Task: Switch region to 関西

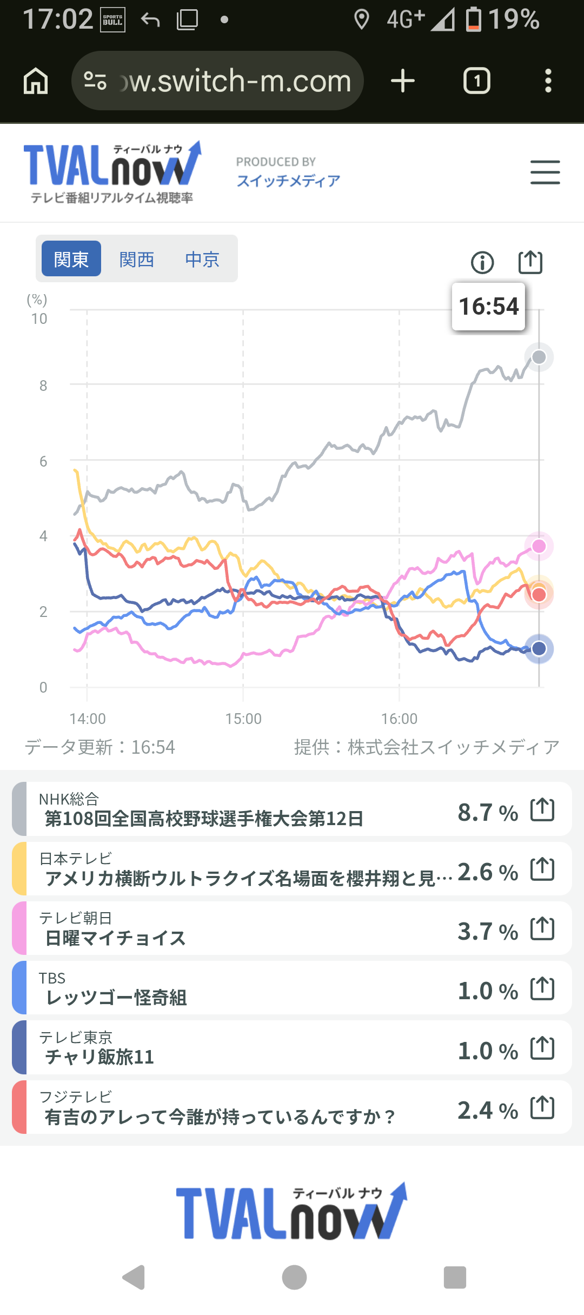Action: tap(137, 259)
